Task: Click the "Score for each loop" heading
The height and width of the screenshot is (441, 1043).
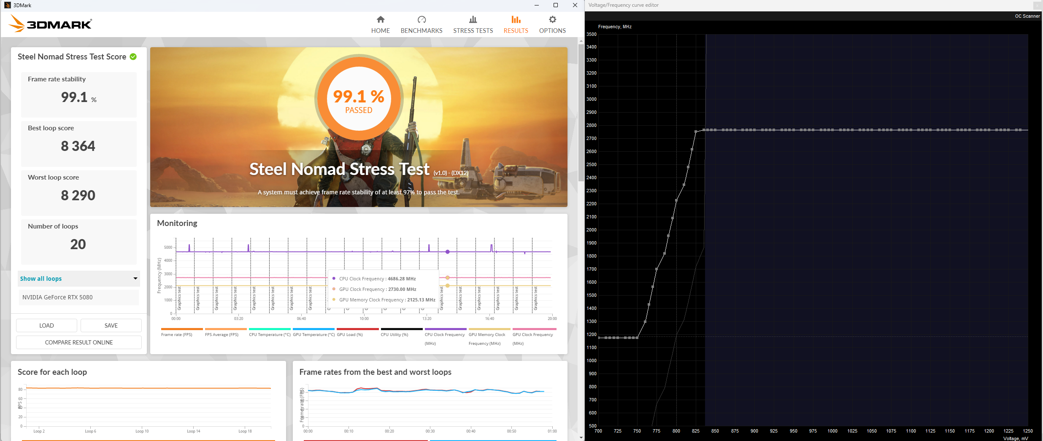Action: 52,372
